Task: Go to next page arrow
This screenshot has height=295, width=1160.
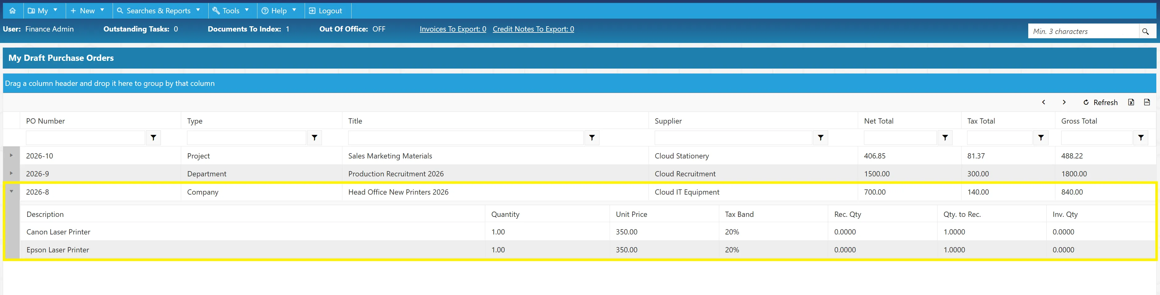Action: [x=1064, y=102]
